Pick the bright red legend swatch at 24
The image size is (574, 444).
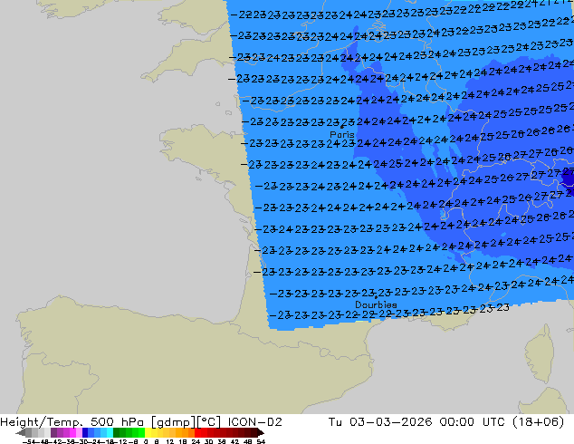coord(197,432)
